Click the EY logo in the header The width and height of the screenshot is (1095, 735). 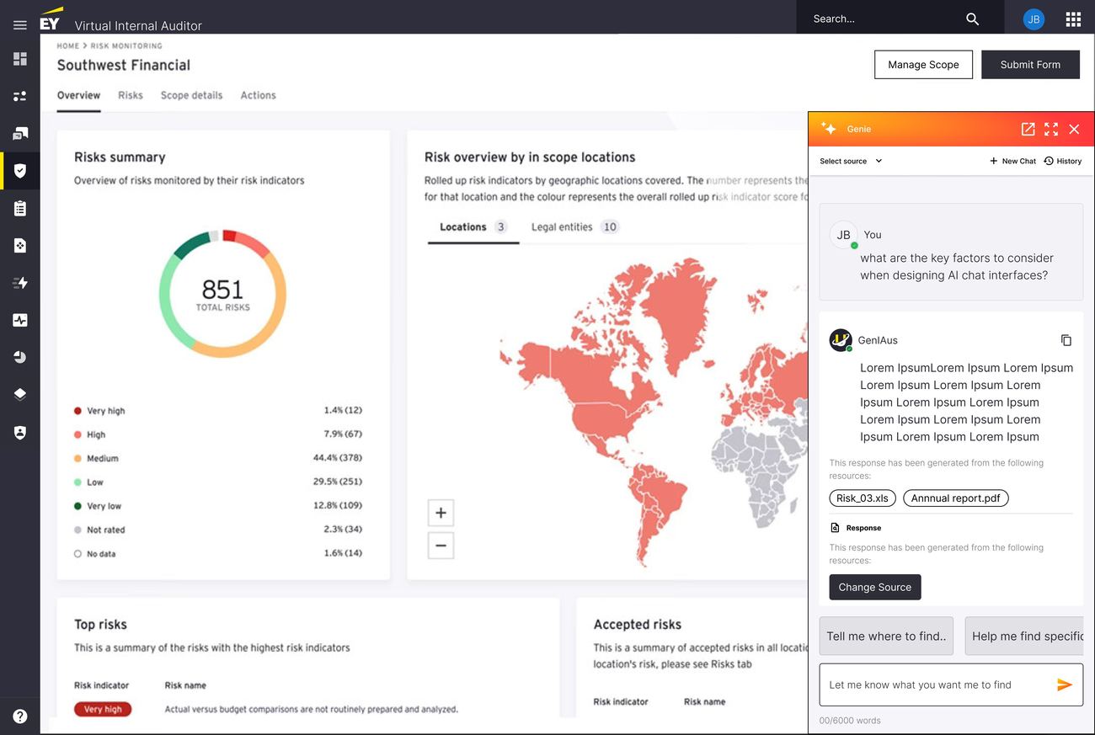click(51, 20)
